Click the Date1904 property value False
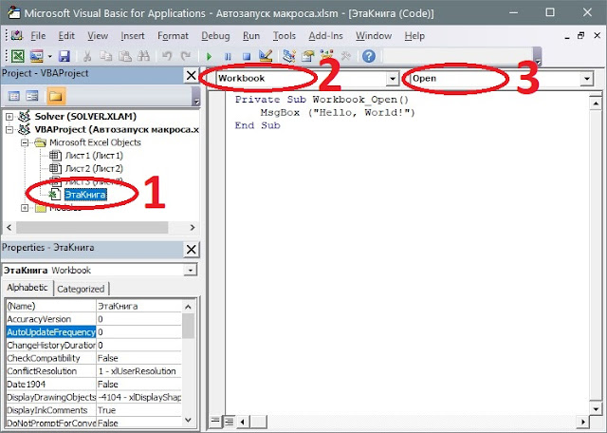 107,385
